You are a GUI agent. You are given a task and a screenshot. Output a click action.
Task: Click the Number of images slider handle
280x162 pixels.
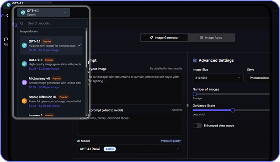(x=195, y=94)
